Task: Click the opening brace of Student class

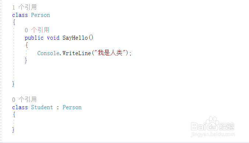Action: [x=14, y=114]
